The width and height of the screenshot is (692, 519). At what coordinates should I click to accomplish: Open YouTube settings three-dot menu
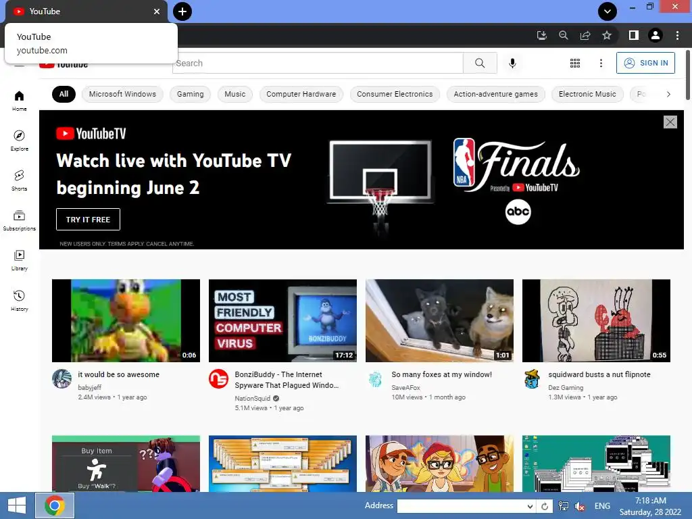point(601,63)
